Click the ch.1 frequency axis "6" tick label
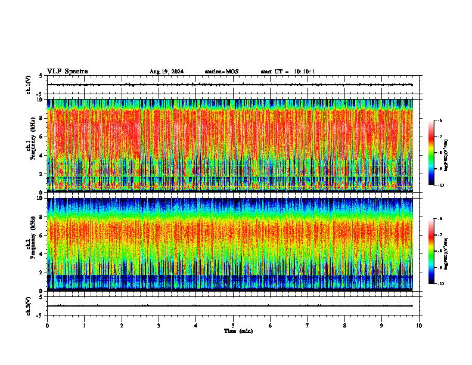The height and width of the screenshot is (365, 472). 42,137
